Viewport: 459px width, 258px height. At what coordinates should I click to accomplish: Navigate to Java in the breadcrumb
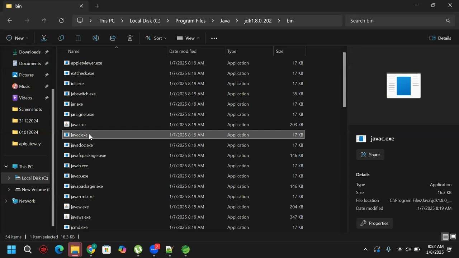[x=225, y=21]
